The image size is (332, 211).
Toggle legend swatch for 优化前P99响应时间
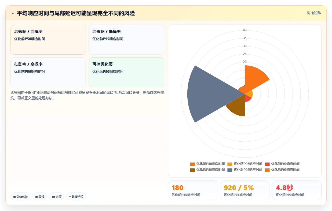pyautogui.click(x=267, y=164)
